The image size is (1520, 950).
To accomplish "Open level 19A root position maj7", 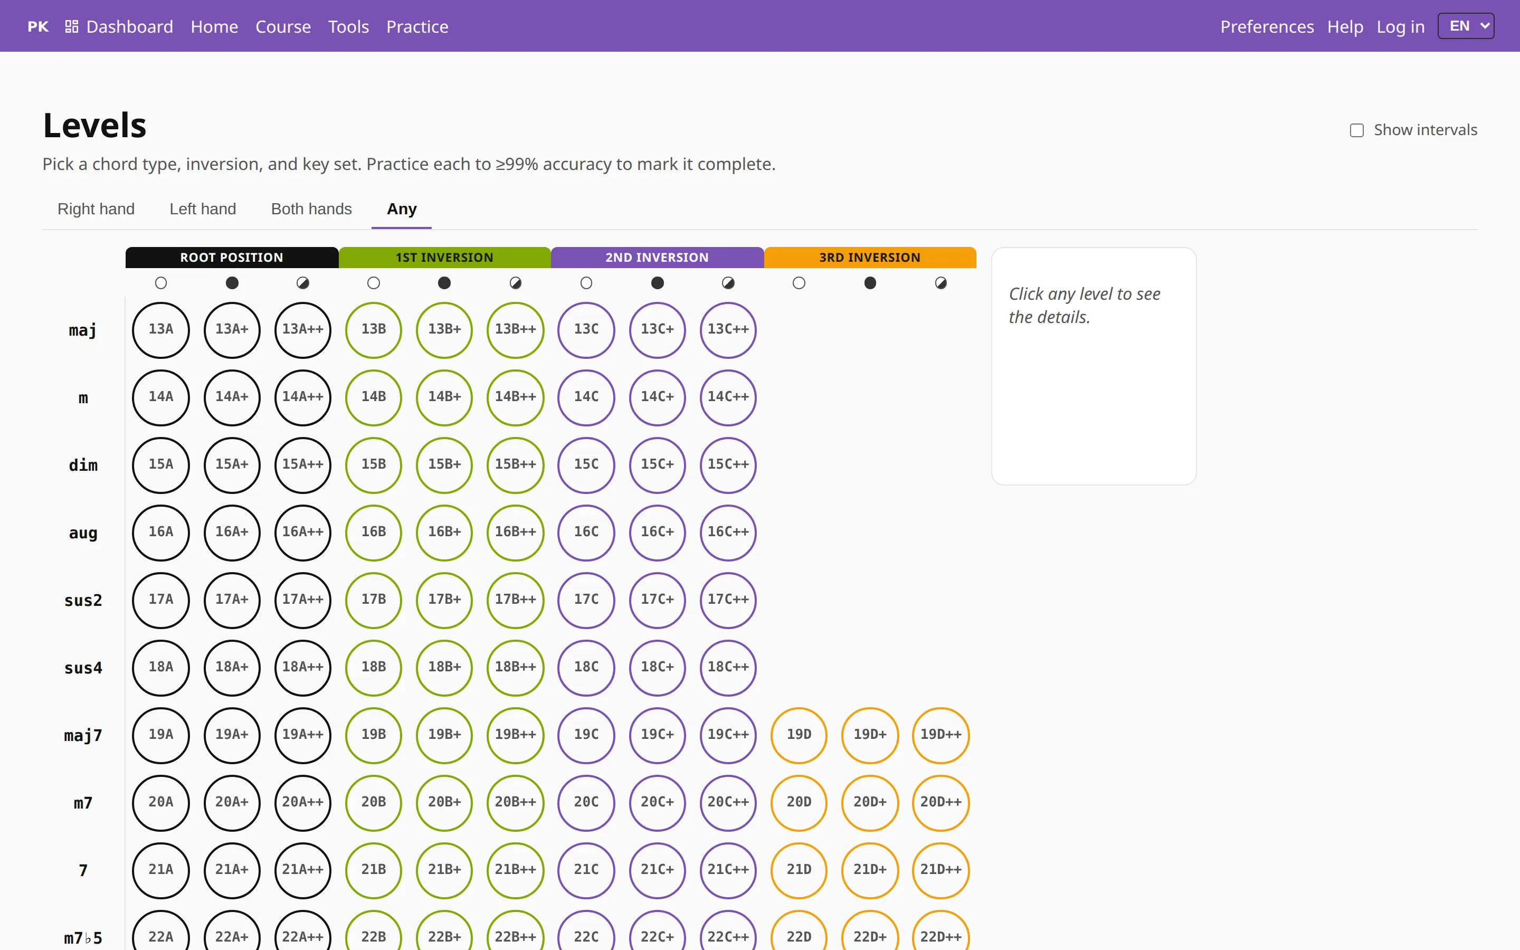I will coord(161,735).
